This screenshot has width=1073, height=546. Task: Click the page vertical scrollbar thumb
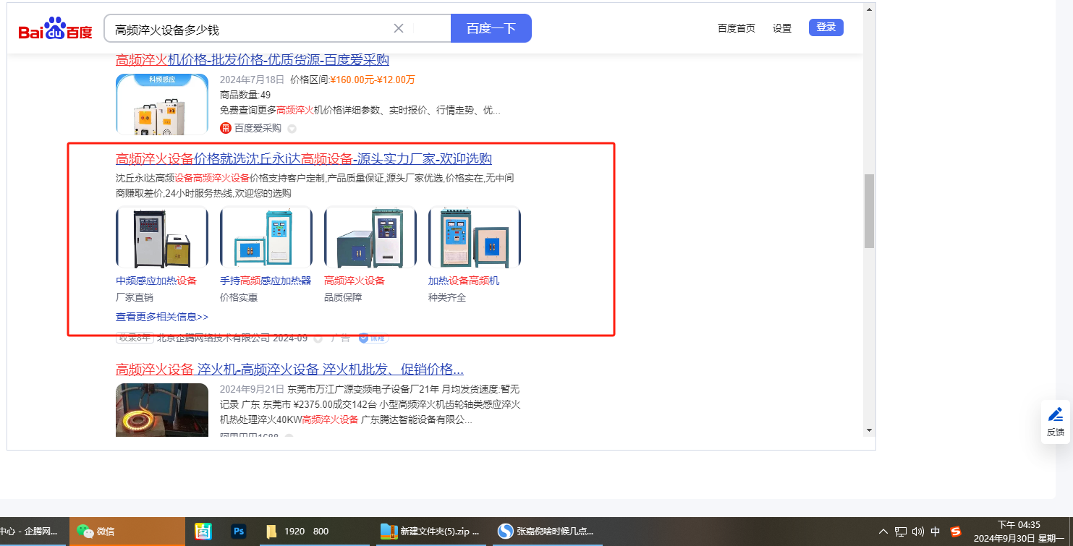click(x=869, y=211)
